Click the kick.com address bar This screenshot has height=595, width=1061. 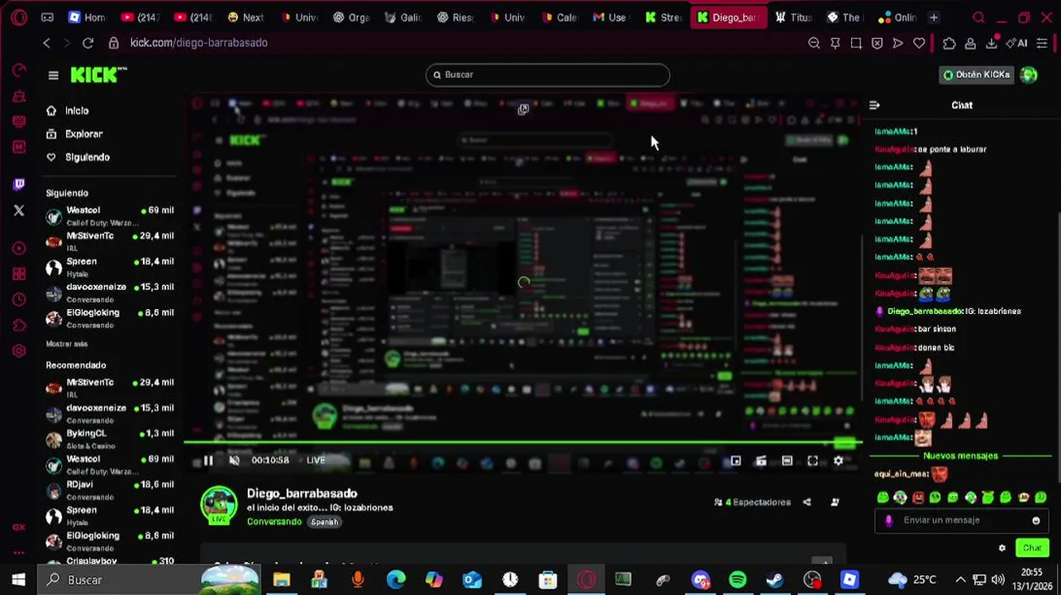[x=198, y=43]
